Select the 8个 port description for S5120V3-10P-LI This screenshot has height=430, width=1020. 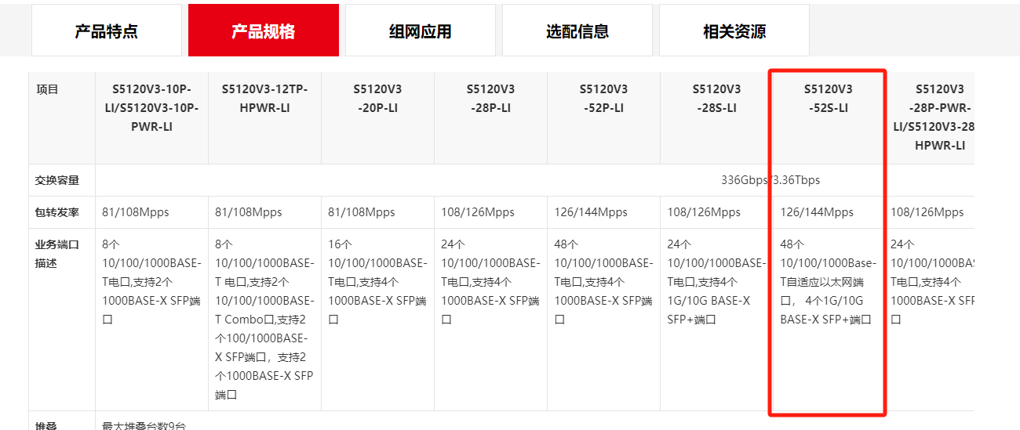tap(151, 282)
